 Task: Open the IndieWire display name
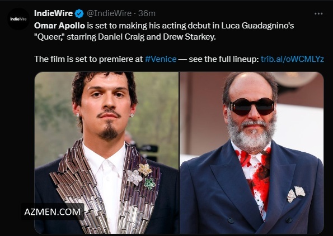tap(54, 13)
